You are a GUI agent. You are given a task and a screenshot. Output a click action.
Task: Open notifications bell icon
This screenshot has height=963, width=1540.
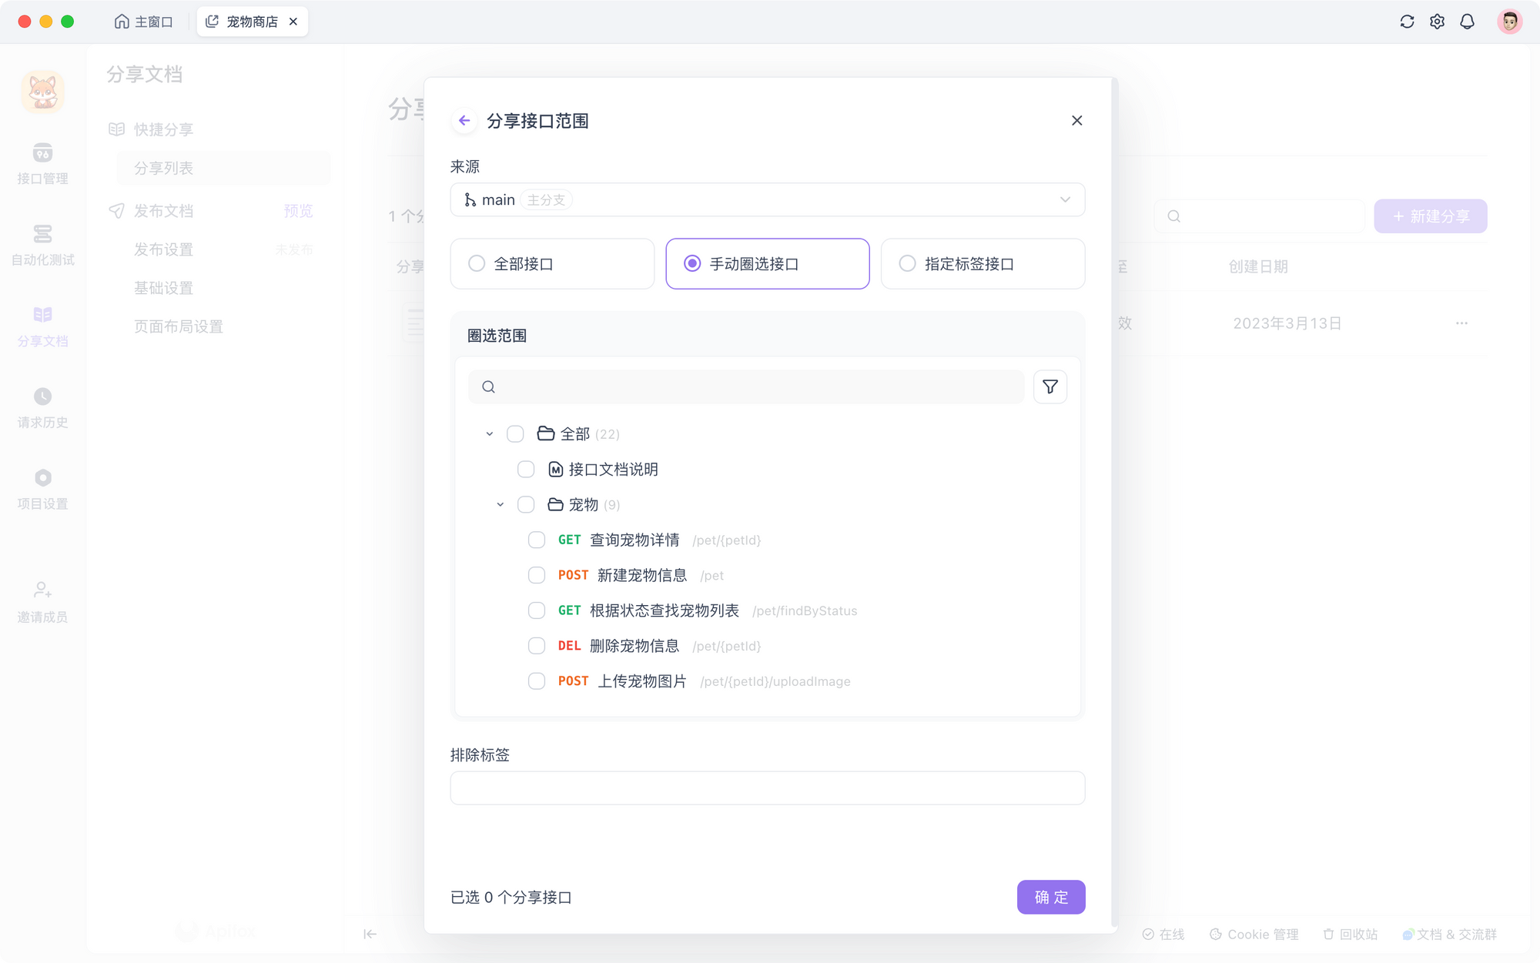[x=1467, y=22]
